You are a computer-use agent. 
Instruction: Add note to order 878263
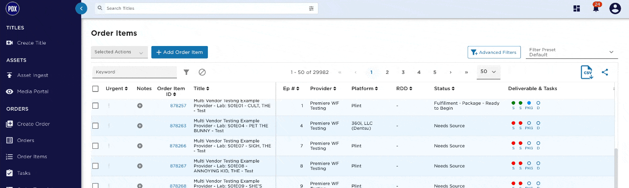click(140, 126)
